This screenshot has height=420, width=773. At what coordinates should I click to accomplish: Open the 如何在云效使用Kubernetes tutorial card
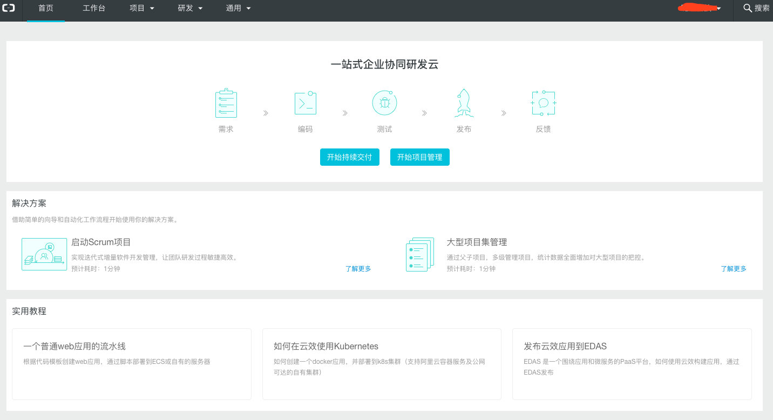point(382,364)
